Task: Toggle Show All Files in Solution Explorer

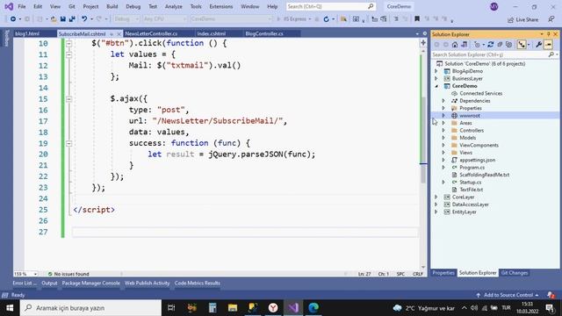Action: click(508, 45)
